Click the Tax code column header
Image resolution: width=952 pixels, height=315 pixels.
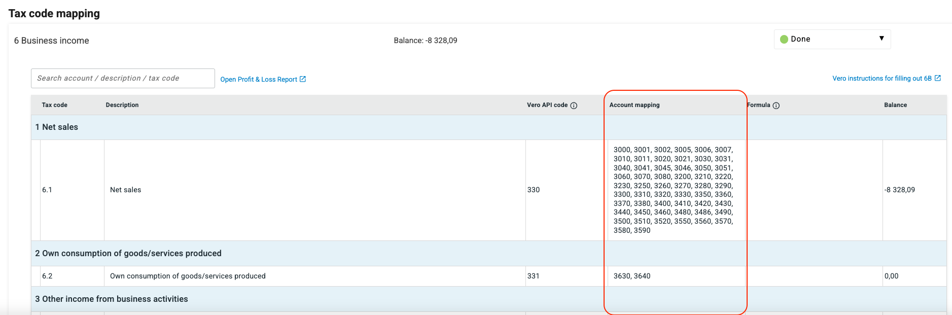pyautogui.click(x=54, y=105)
